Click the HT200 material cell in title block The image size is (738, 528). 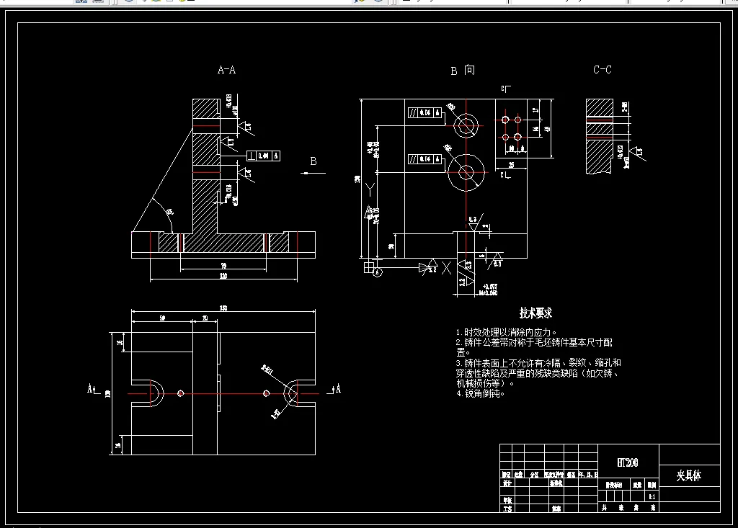click(628, 462)
